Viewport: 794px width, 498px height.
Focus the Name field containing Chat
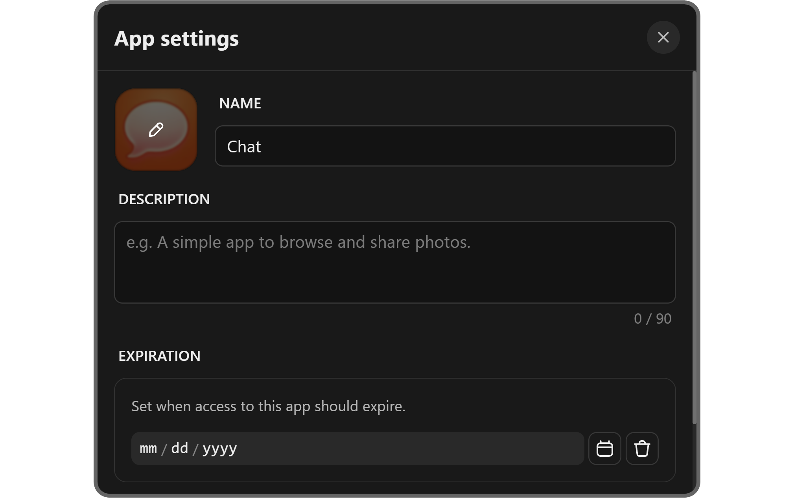click(444, 146)
